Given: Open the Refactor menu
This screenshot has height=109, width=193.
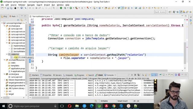Looking at the screenshot, I should click(22, 5).
